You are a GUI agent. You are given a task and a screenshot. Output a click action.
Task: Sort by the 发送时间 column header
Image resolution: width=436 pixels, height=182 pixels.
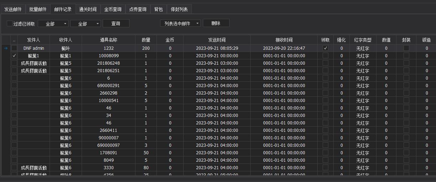[217, 40]
